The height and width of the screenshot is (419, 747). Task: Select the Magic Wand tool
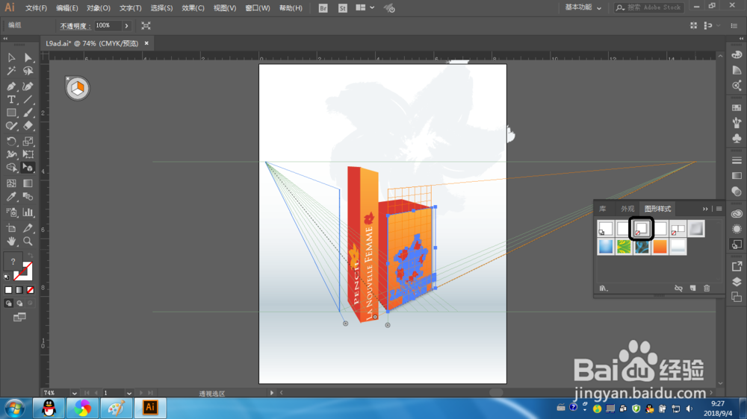tap(11, 71)
